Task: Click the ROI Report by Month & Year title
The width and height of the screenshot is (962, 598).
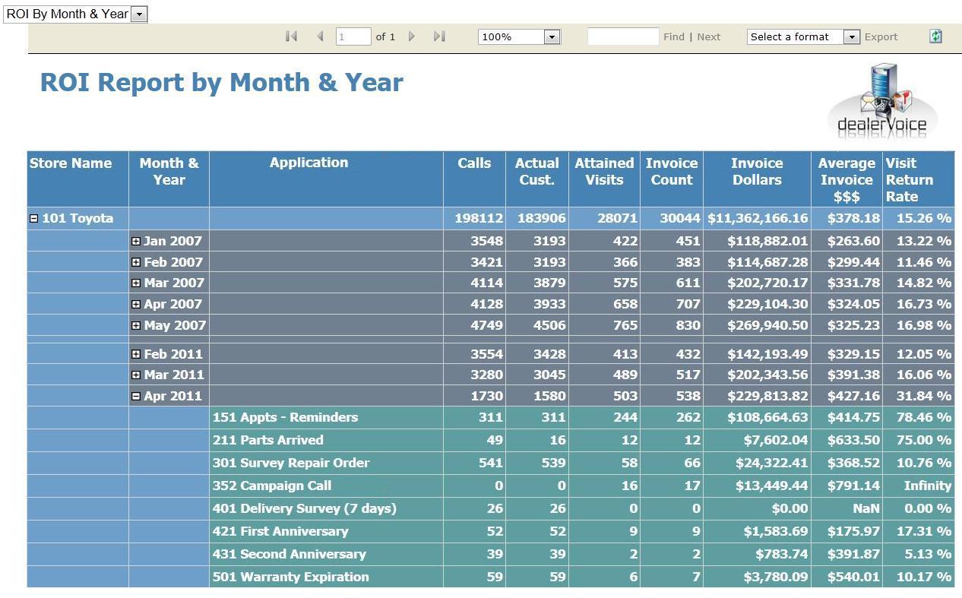Action: [221, 82]
